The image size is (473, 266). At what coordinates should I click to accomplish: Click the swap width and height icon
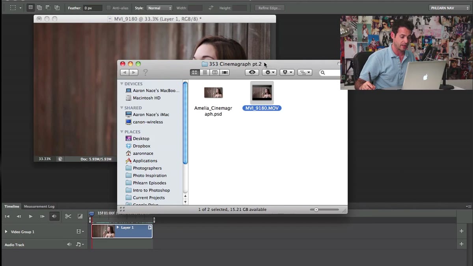point(211,8)
